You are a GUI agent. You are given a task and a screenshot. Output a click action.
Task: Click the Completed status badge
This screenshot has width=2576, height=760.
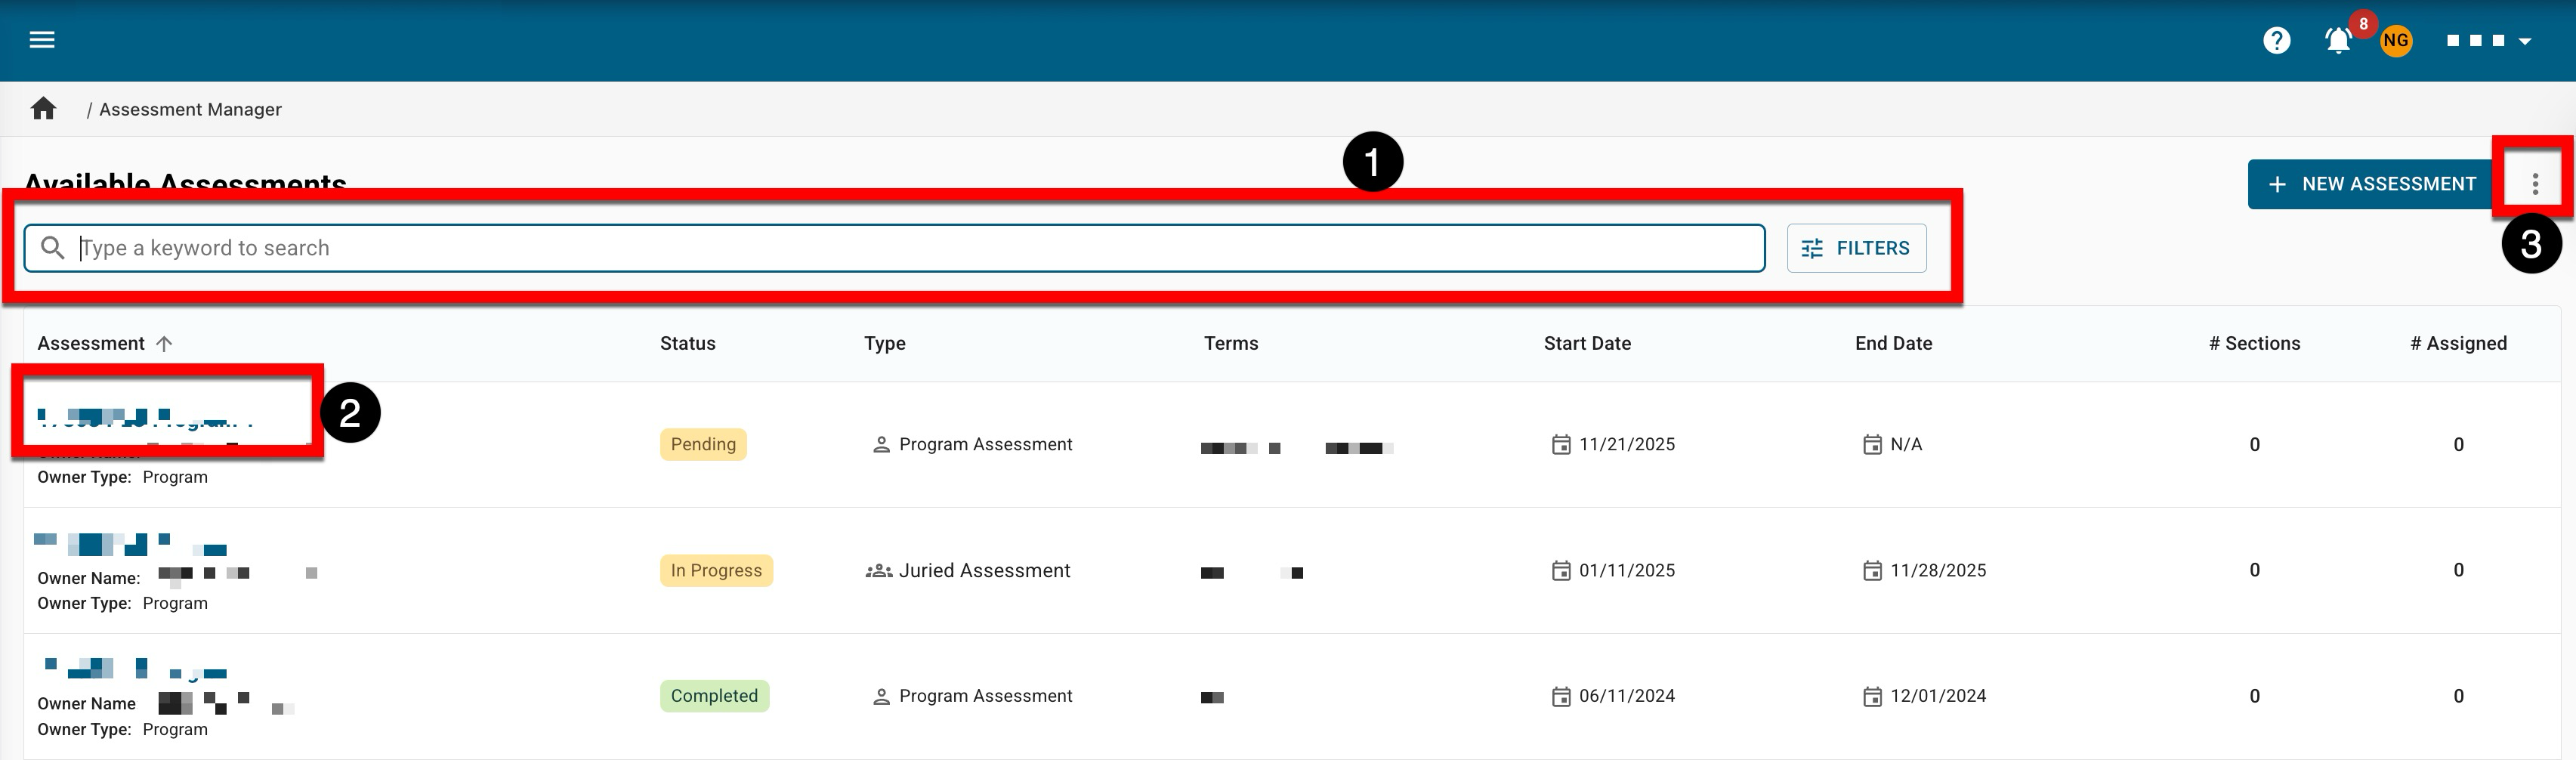(714, 696)
